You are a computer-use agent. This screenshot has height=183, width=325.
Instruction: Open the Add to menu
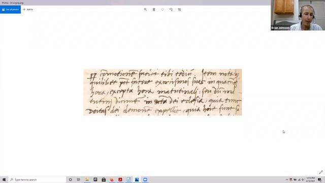pos(28,10)
